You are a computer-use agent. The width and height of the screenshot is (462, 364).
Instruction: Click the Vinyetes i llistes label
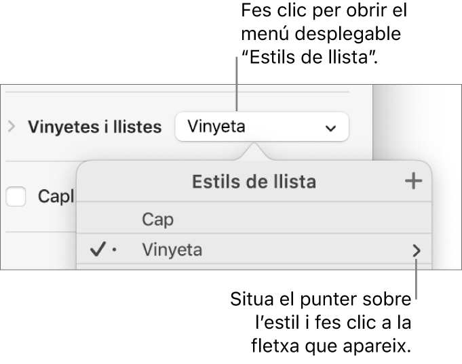tap(94, 127)
